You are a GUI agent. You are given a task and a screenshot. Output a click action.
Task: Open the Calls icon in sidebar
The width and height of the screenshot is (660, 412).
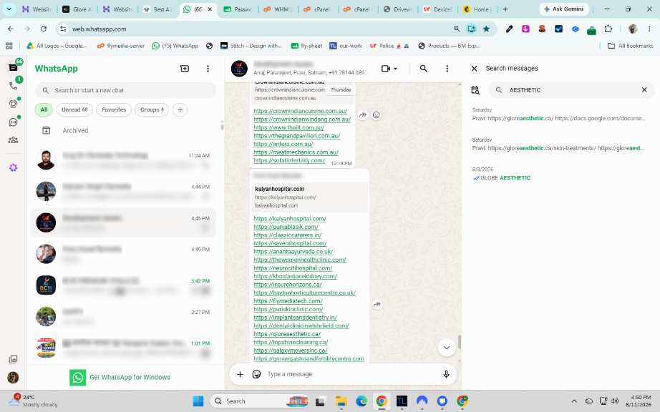click(x=13, y=86)
